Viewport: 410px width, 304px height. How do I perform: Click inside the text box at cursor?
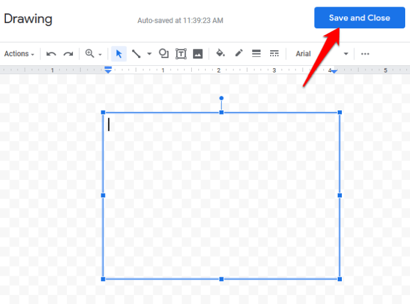click(109, 124)
